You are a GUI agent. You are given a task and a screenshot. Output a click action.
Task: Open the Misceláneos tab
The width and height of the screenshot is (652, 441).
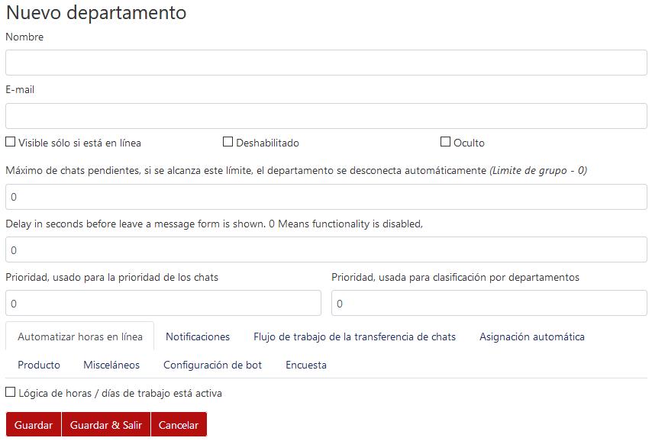111,365
